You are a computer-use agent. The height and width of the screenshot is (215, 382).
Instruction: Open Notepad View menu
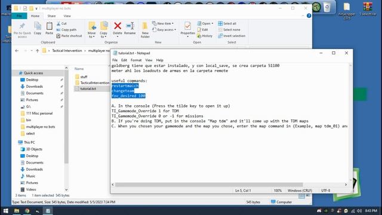pos(149,60)
